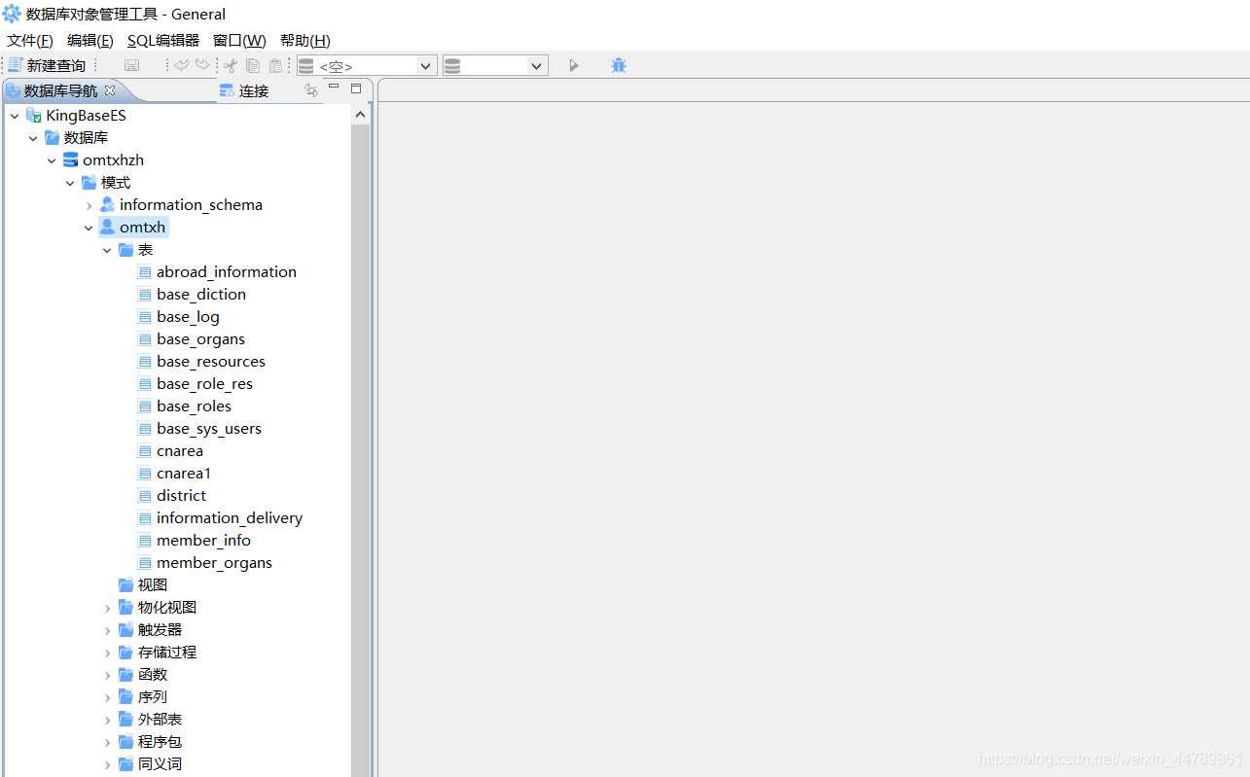Open the SQL编辑器 menu

tap(163, 40)
